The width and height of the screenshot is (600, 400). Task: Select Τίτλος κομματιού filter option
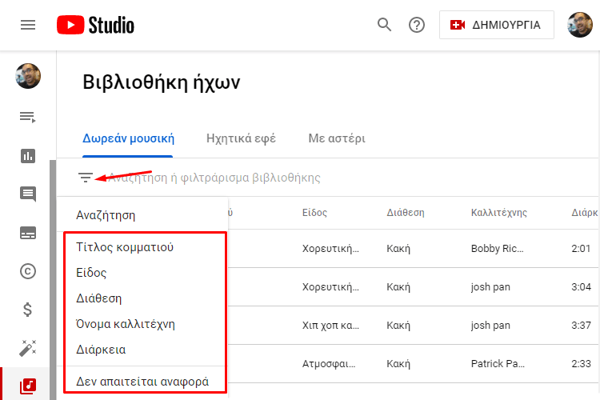[125, 247]
